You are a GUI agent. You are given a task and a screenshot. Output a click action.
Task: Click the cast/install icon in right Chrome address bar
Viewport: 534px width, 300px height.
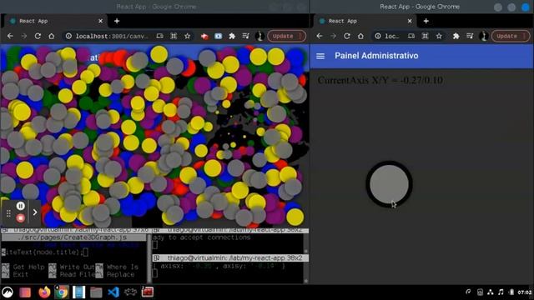(x=411, y=36)
